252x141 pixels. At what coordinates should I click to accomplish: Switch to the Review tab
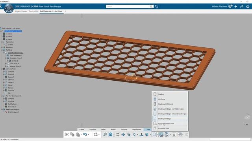point(113,129)
